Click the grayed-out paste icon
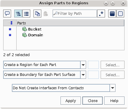Screen dimensions: 128x109 (x=46, y=14)
